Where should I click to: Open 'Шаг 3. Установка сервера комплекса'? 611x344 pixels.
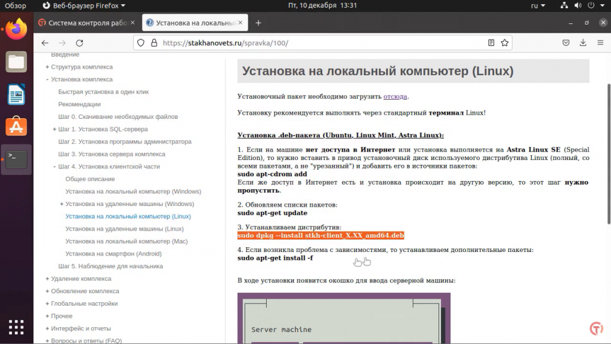(x=112, y=155)
